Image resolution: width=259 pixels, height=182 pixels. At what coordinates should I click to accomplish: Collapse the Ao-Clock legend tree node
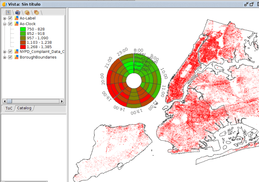pos(4,24)
